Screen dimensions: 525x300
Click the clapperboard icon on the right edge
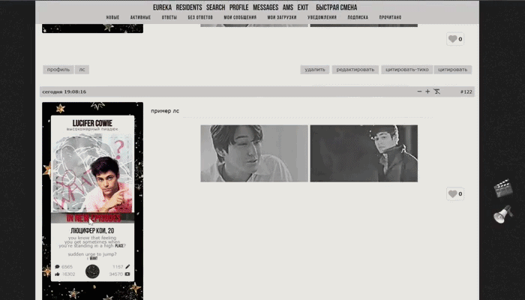503,188
